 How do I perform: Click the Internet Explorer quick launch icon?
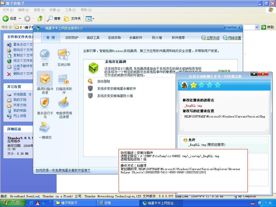(32, 203)
